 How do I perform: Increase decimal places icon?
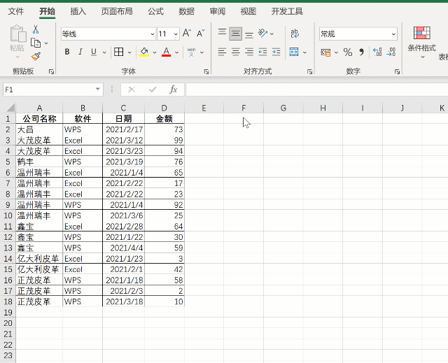377,52
